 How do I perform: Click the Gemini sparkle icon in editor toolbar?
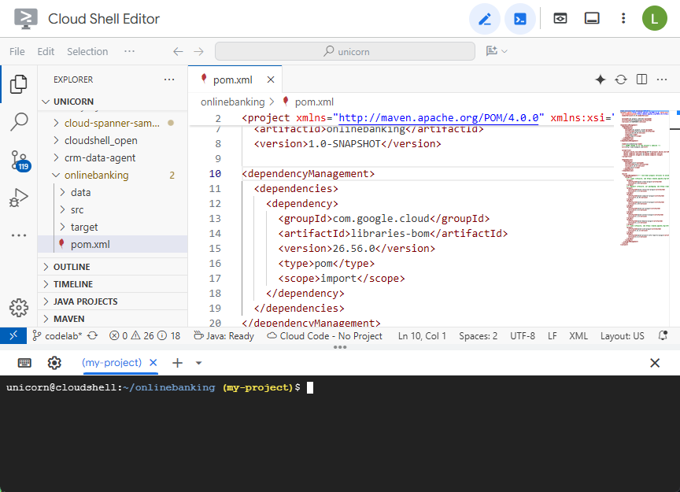[601, 80]
